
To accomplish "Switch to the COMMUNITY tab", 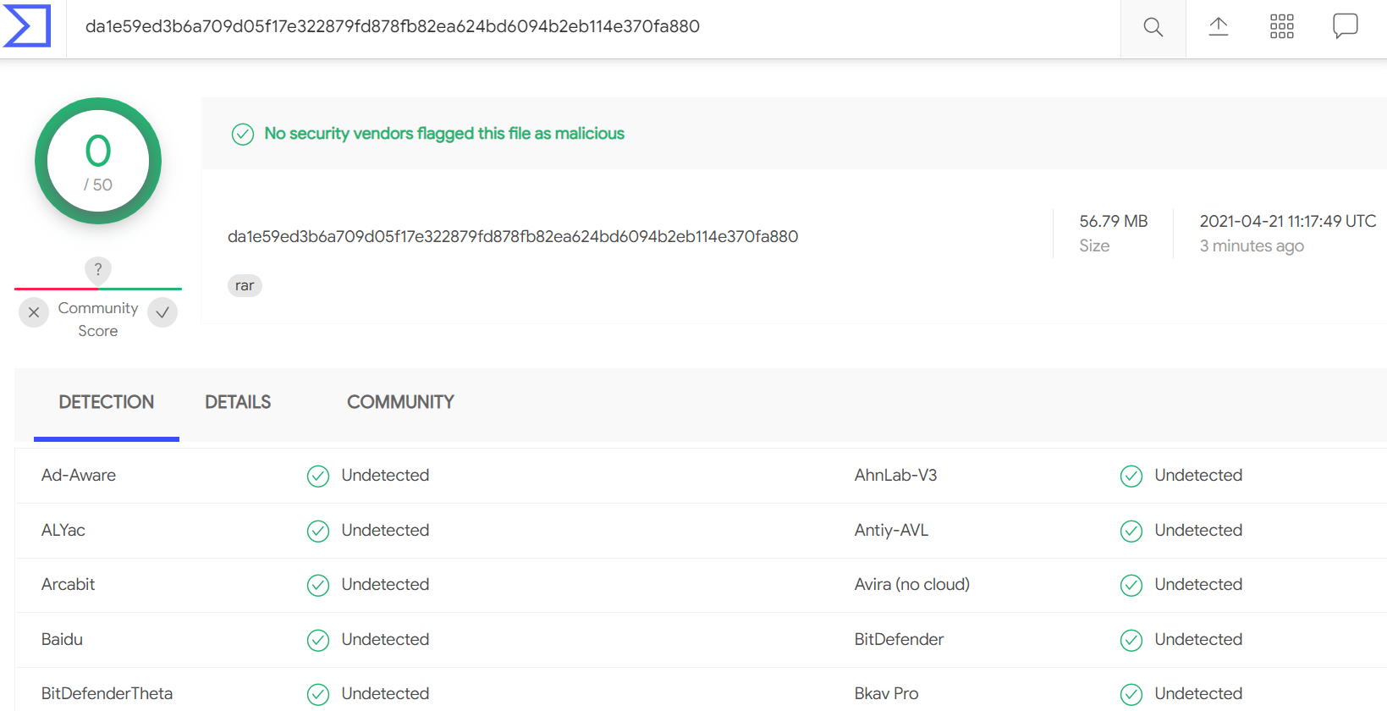I will (x=400, y=402).
